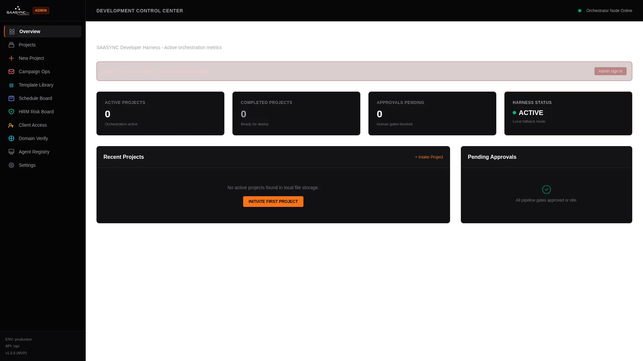643x361 pixels.
Task: Click the green Harness Status ACTIVE dot
Action: (514, 113)
